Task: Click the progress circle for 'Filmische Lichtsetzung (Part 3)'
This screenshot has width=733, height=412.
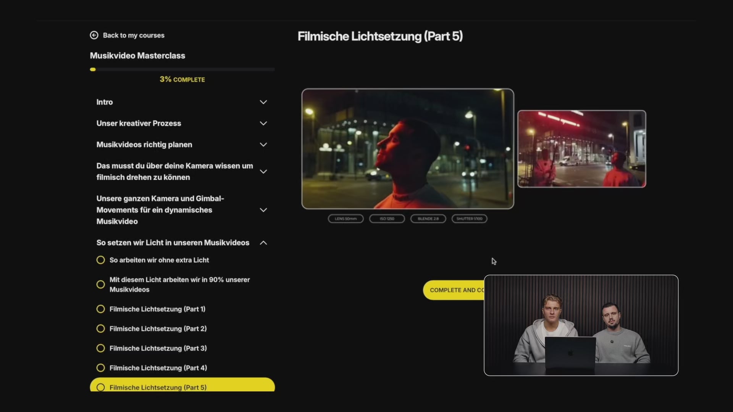Action: pos(100,348)
